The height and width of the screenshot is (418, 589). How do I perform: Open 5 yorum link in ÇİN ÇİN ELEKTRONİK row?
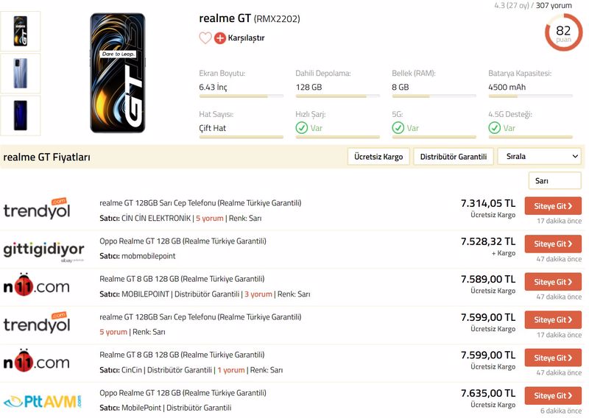click(210, 219)
